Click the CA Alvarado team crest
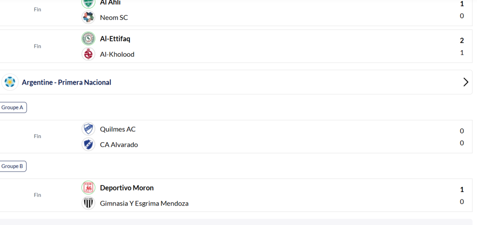This screenshot has height=225, width=477. pyautogui.click(x=88, y=145)
